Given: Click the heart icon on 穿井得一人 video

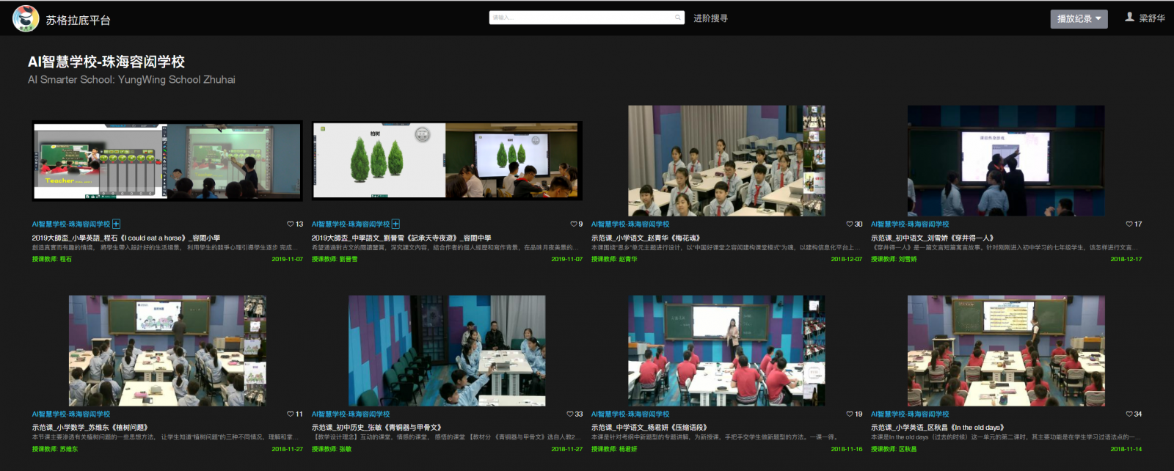Looking at the screenshot, I should point(1129,224).
